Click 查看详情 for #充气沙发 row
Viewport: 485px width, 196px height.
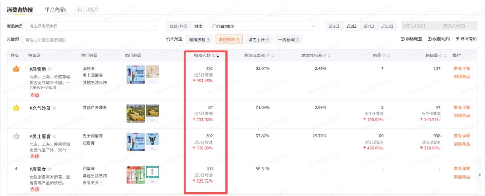coord(462,107)
